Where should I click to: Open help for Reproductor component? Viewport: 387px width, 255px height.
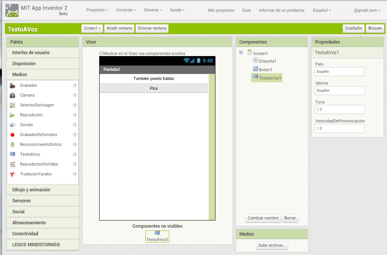(75, 115)
